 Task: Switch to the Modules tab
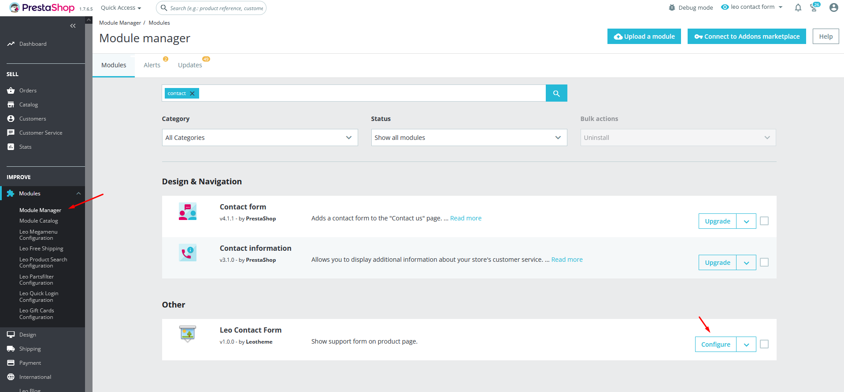tap(114, 65)
